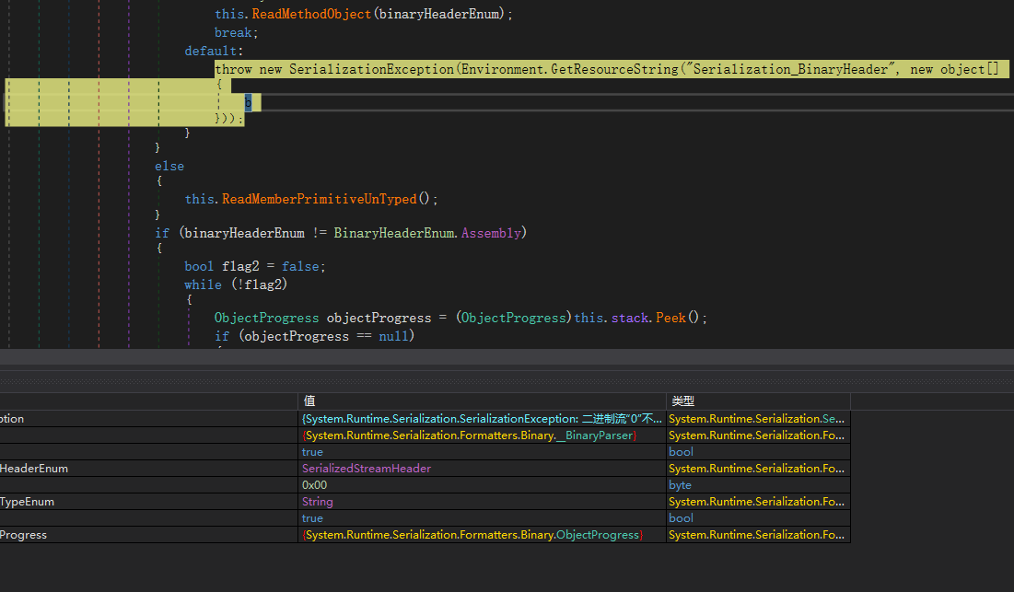The image size is (1014, 592).
Task: Select the 0x00 value cell
Action: tap(482, 484)
